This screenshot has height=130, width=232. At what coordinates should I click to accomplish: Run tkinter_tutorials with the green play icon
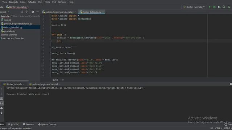pos(210,7)
